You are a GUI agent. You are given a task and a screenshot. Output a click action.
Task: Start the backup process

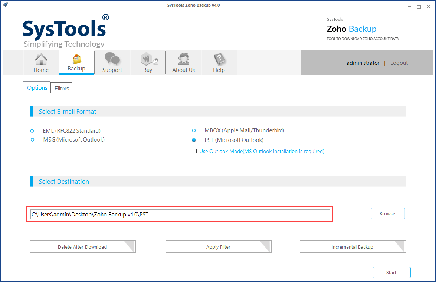pos(391,272)
